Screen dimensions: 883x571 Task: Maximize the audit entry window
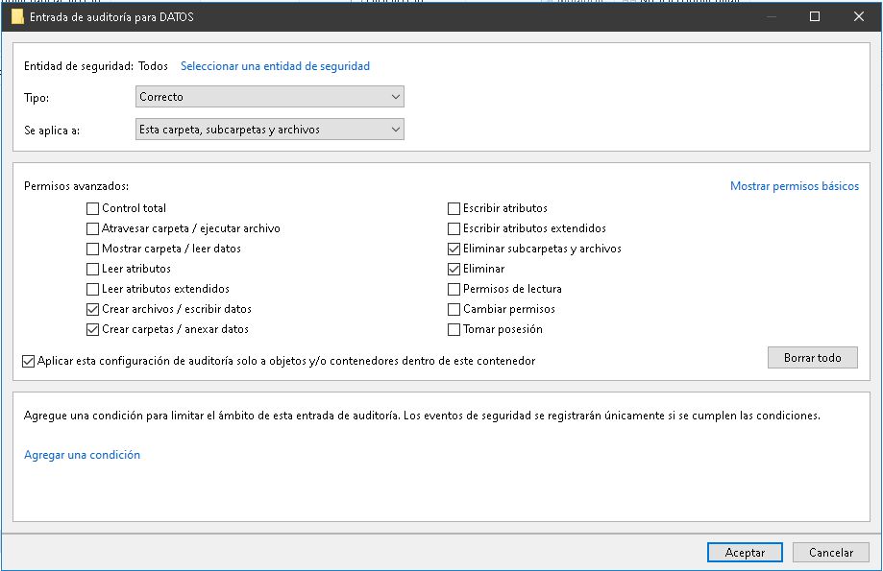pos(815,16)
